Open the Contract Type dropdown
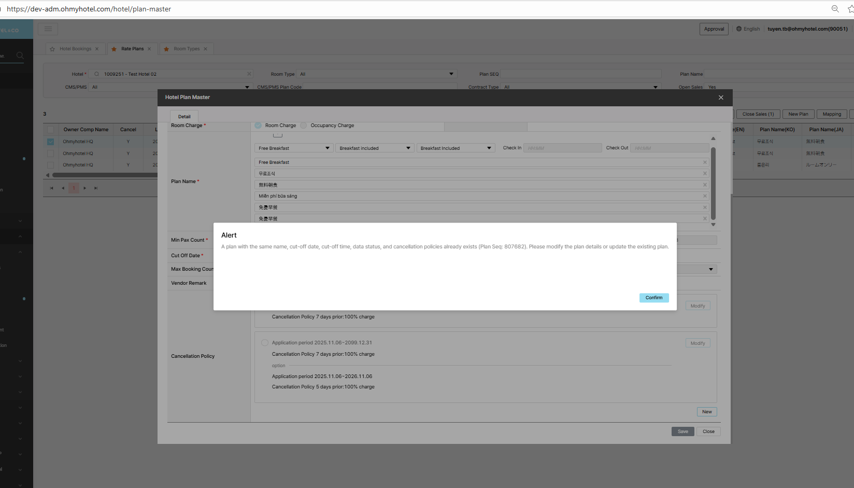Viewport: 854px width, 488px height. point(655,87)
